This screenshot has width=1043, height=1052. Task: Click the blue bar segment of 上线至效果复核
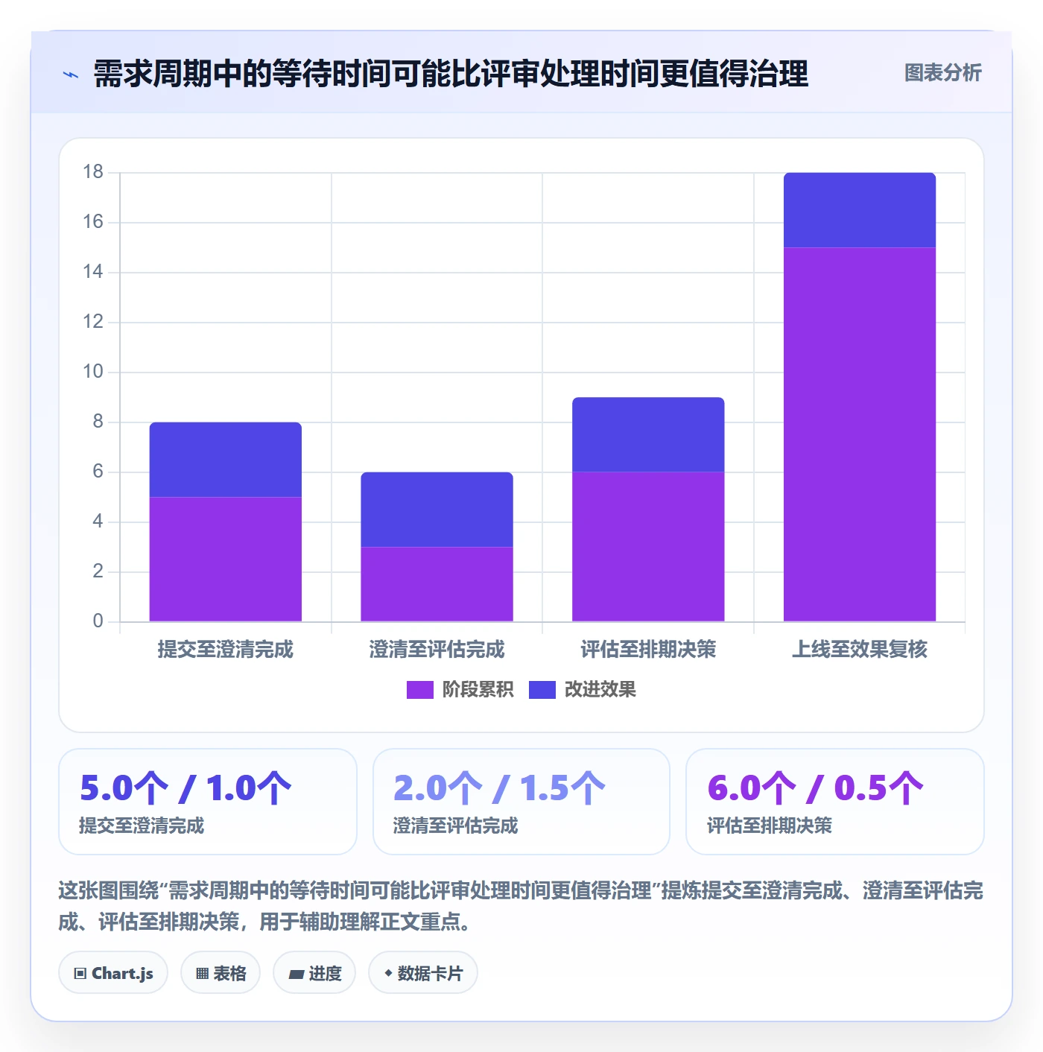[860, 210]
